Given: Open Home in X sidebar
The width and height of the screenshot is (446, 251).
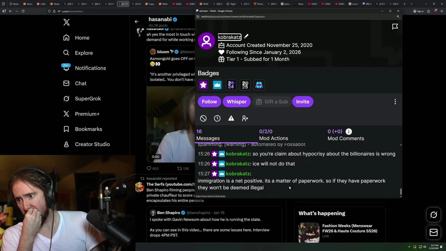Looking at the screenshot, I should click(x=76, y=38).
